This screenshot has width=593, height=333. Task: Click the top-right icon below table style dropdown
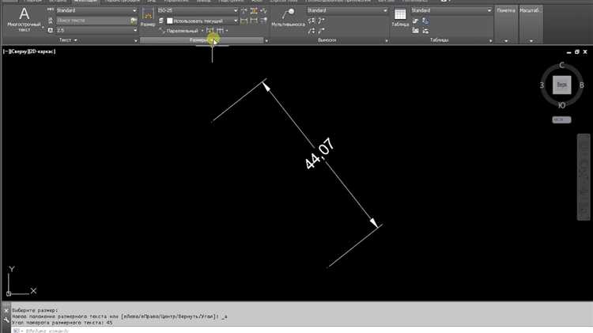click(x=425, y=21)
